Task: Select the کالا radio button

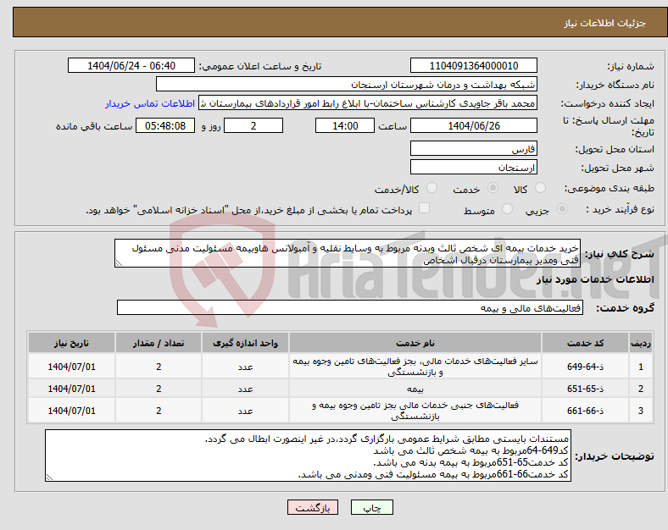Action: pos(540,188)
